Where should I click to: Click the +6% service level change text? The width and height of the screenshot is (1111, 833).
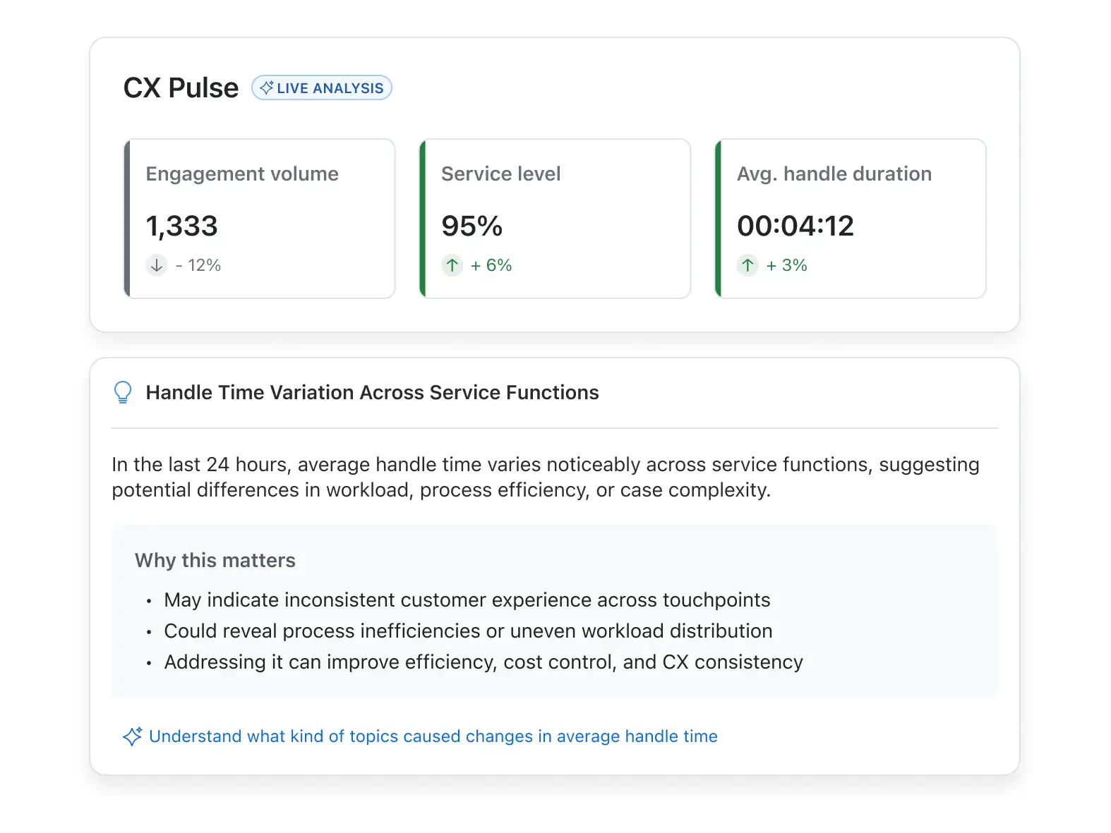(x=491, y=265)
